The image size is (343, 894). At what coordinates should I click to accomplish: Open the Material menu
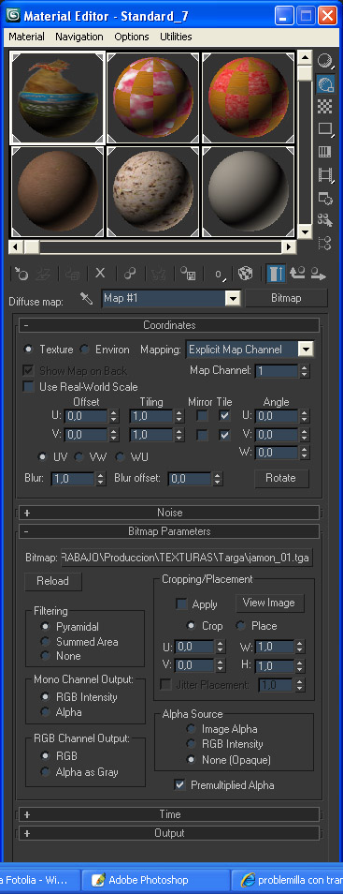pyautogui.click(x=26, y=37)
